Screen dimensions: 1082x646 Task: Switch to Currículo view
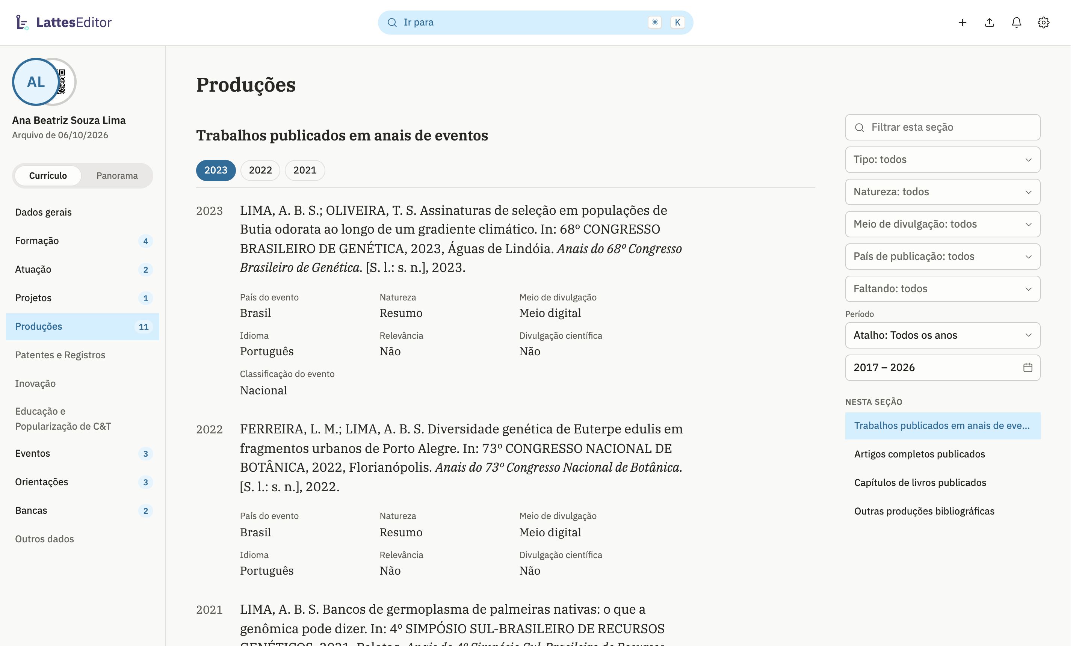[48, 175]
